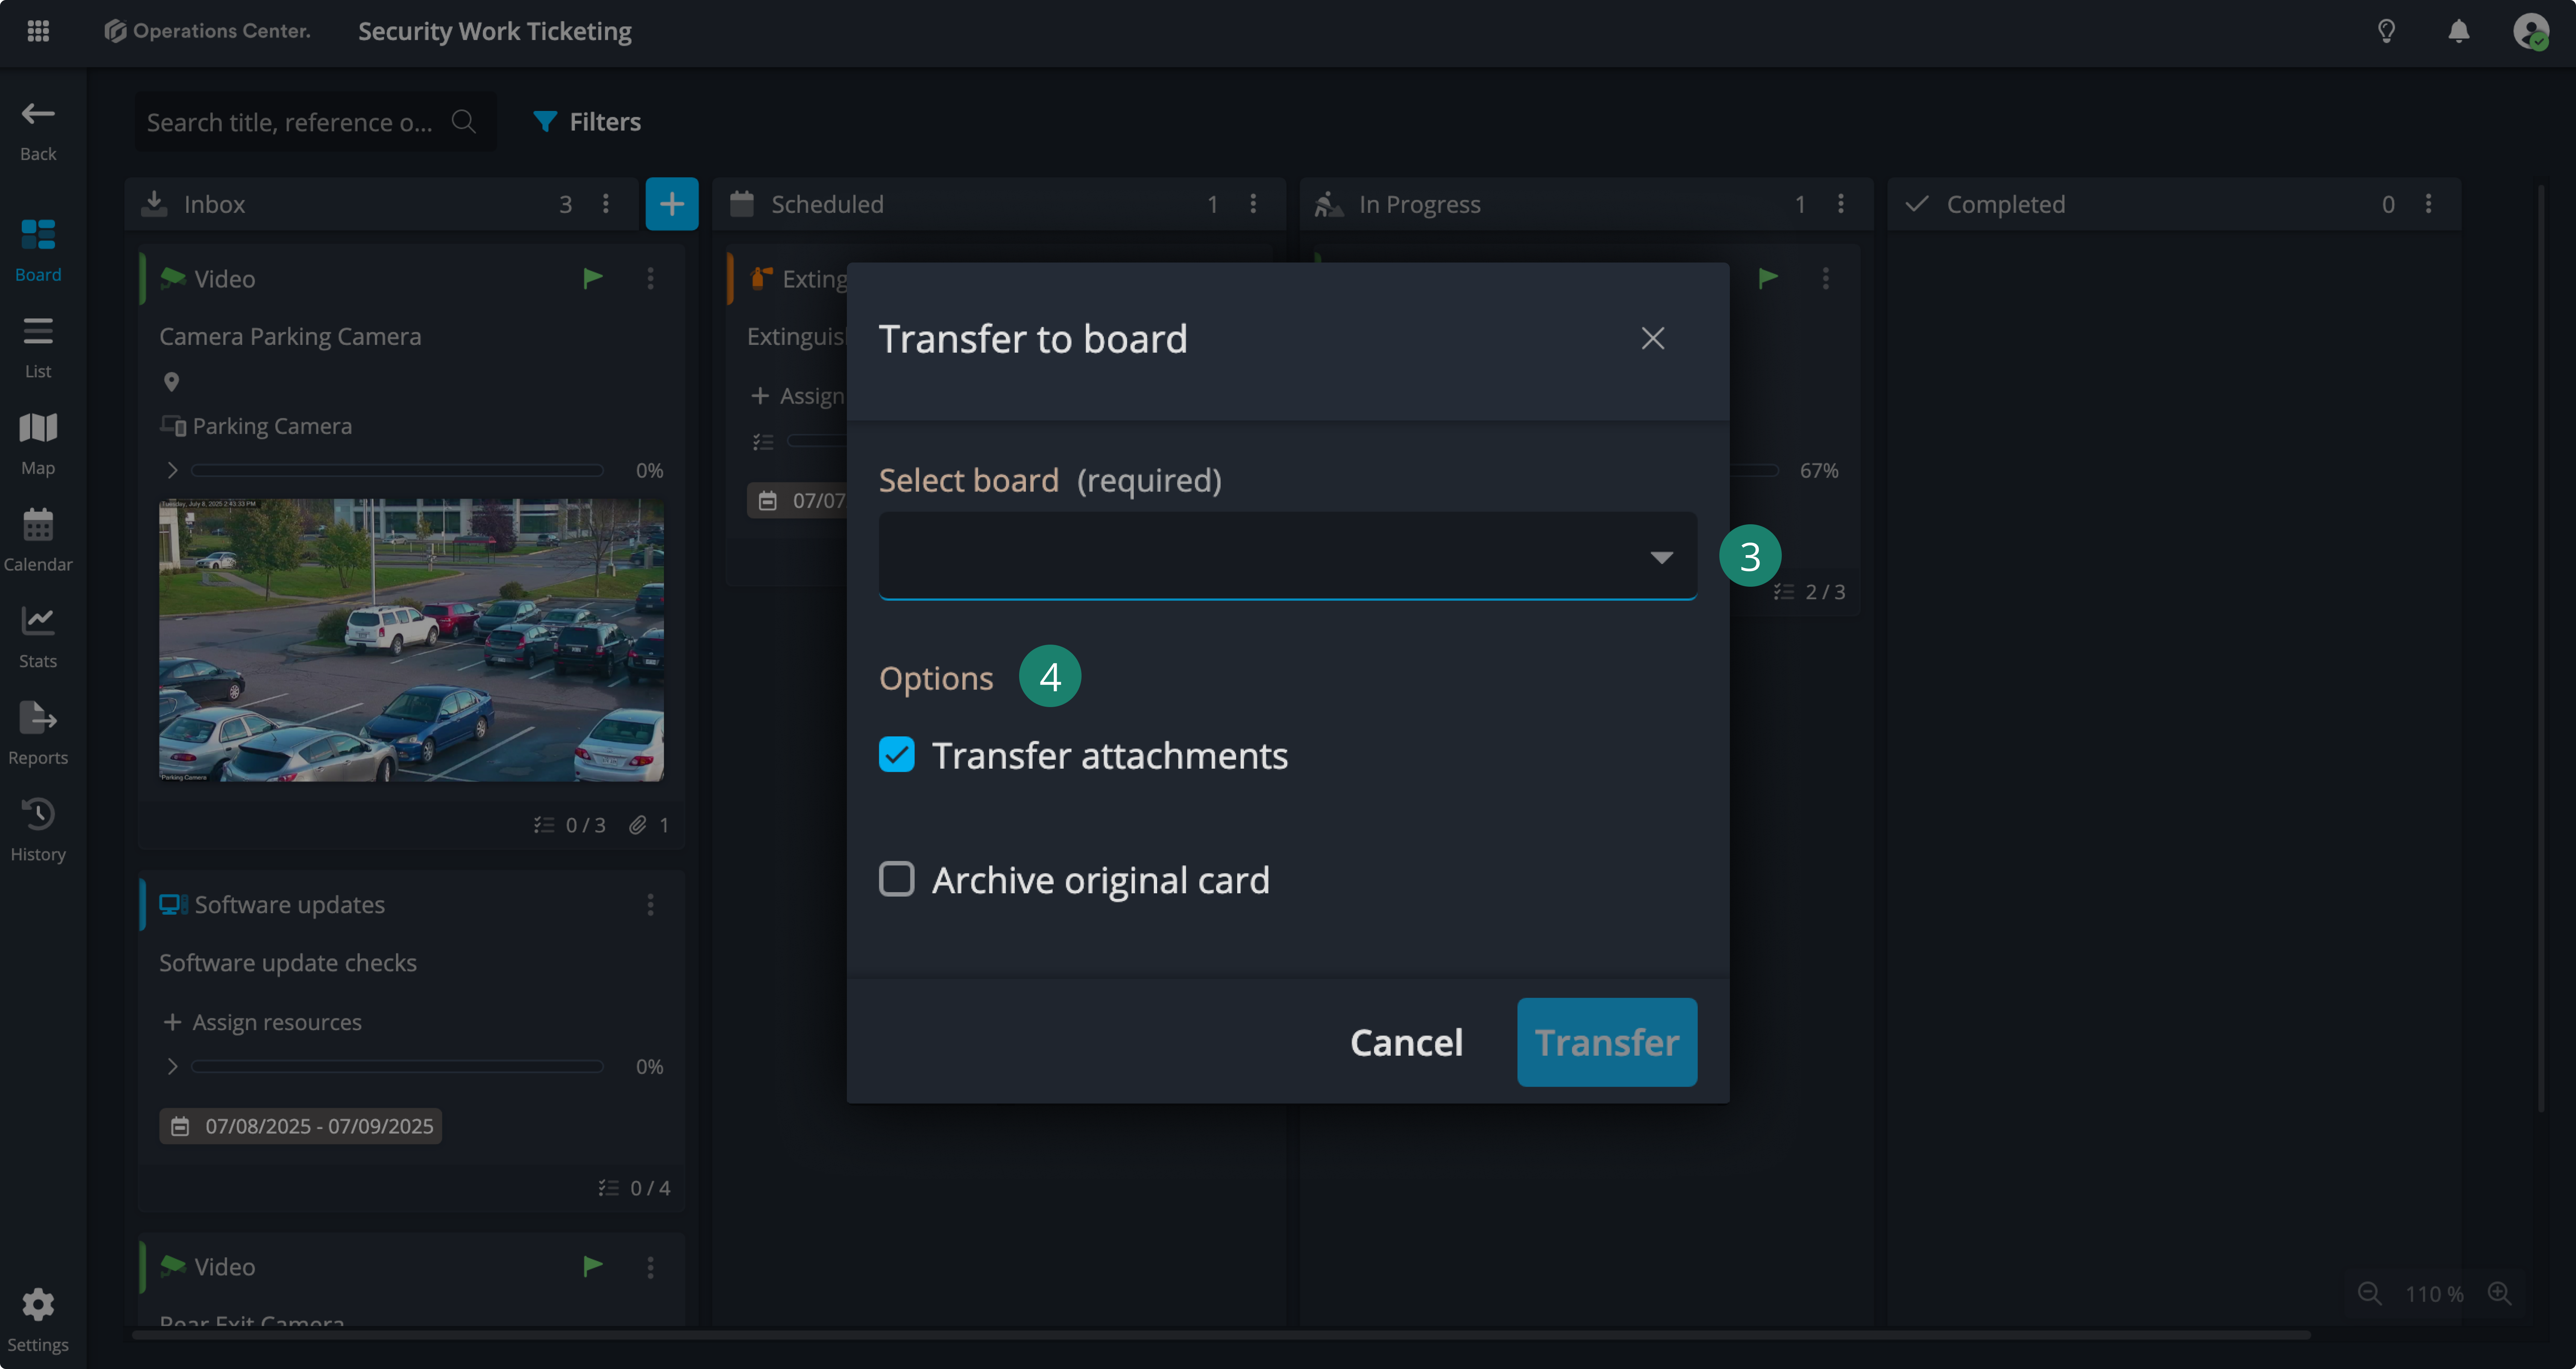The height and width of the screenshot is (1369, 2576).
Task: Cancel the transfer dialog
Action: (1407, 1042)
